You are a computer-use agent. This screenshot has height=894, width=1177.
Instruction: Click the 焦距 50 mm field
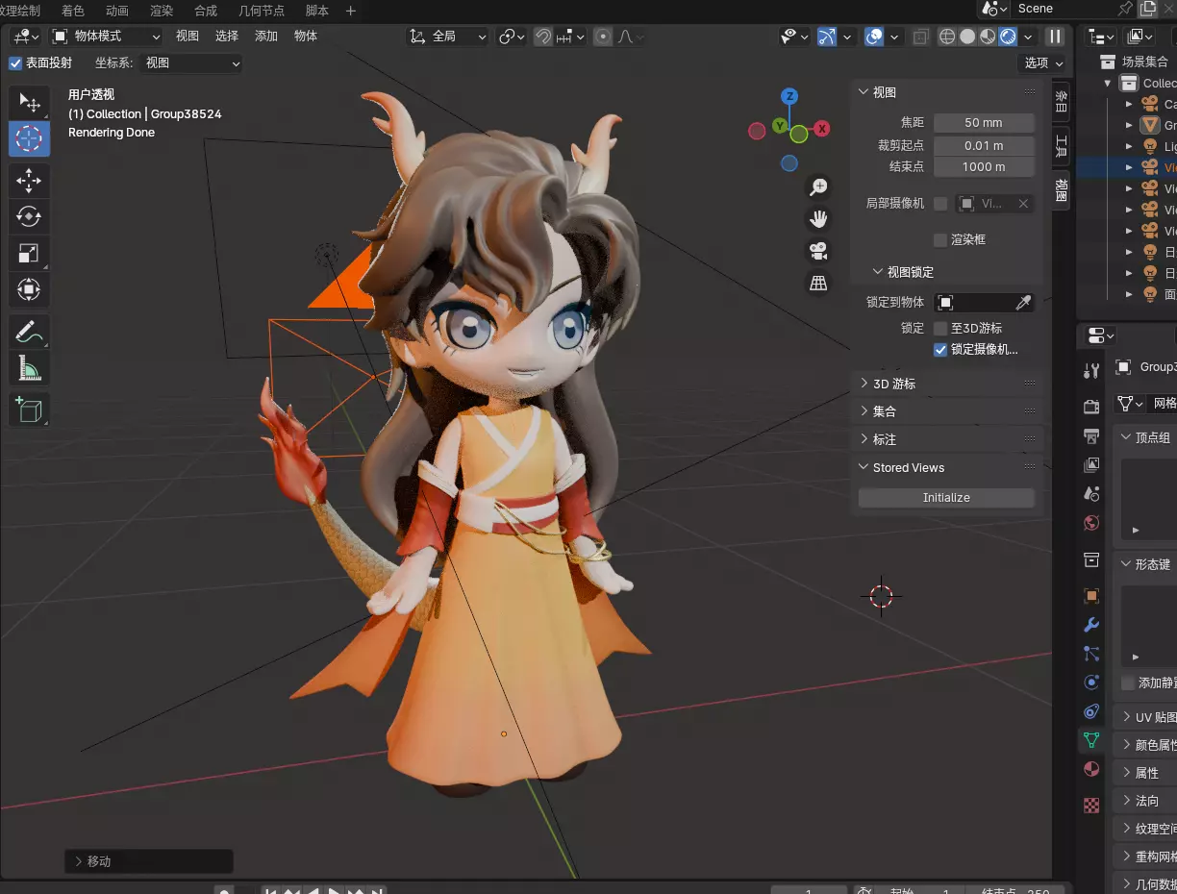984,123
